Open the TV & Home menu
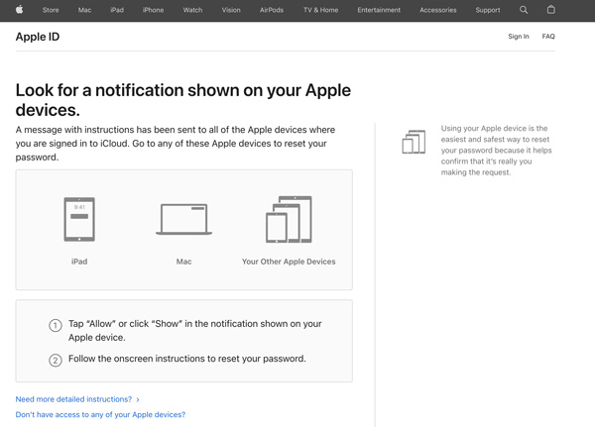The width and height of the screenshot is (595, 427). (x=320, y=10)
